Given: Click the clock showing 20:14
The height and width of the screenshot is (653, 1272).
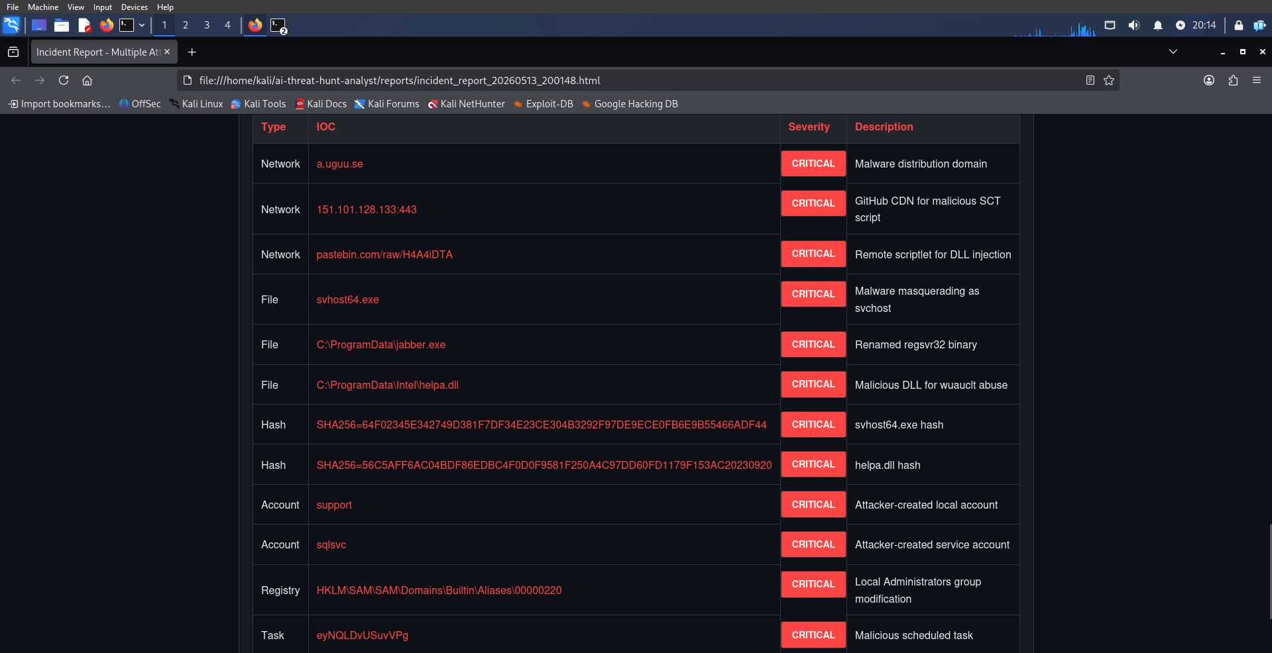Looking at the screenshot, I should pos(1204,25).
